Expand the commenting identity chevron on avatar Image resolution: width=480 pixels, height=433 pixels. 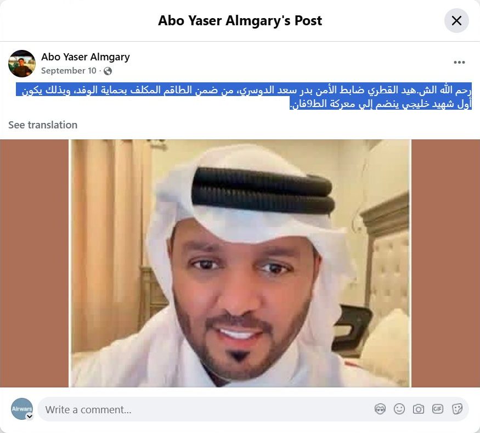(30, 417)
